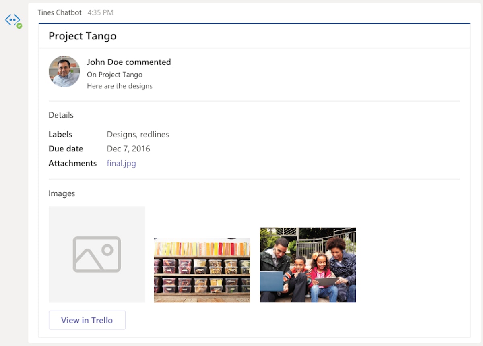Click the Project Tango card title
Image resolution: width=483 pixels, height=346 pixels.
coord(83,36)
